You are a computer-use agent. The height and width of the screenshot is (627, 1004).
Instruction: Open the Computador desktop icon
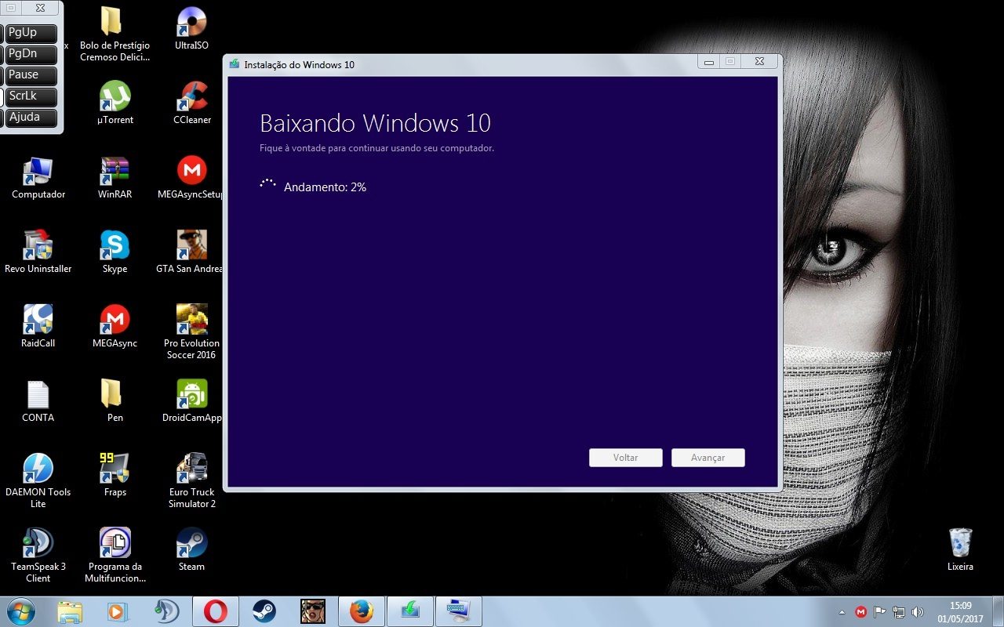pos(38,177)
